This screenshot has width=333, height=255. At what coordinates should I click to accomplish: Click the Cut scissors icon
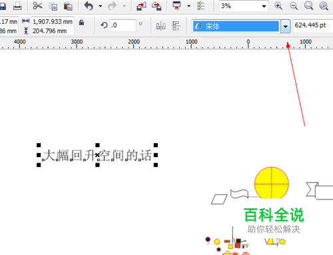pyautogui.click(x=37, y=5)
